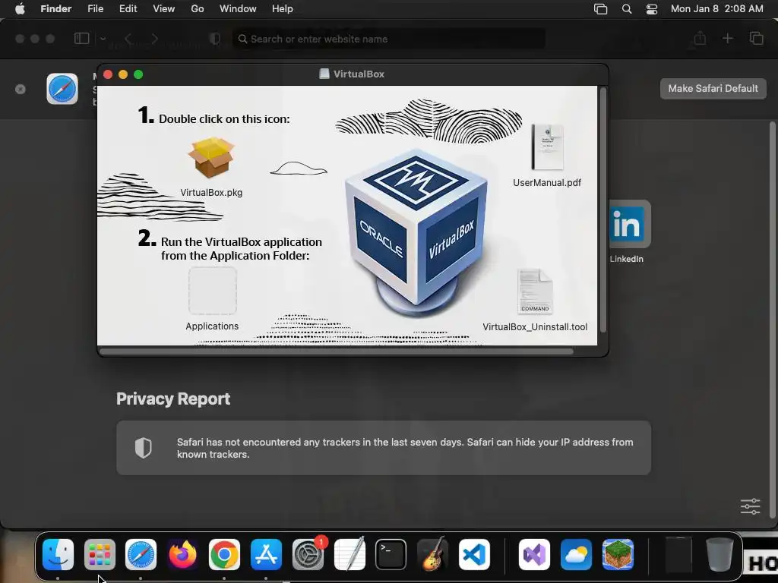Open Stage Manager menu bar icon
Image resolution: width=778 pixels, height=583 pixels.
(x=600, y=9)
